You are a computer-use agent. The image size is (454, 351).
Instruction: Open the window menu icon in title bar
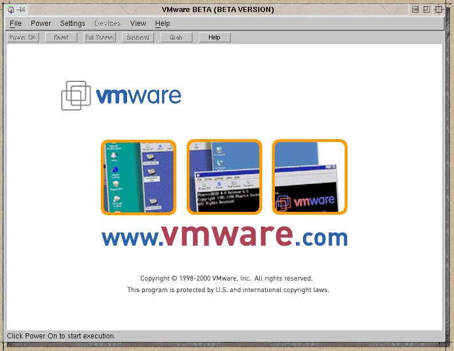(11, 10)
